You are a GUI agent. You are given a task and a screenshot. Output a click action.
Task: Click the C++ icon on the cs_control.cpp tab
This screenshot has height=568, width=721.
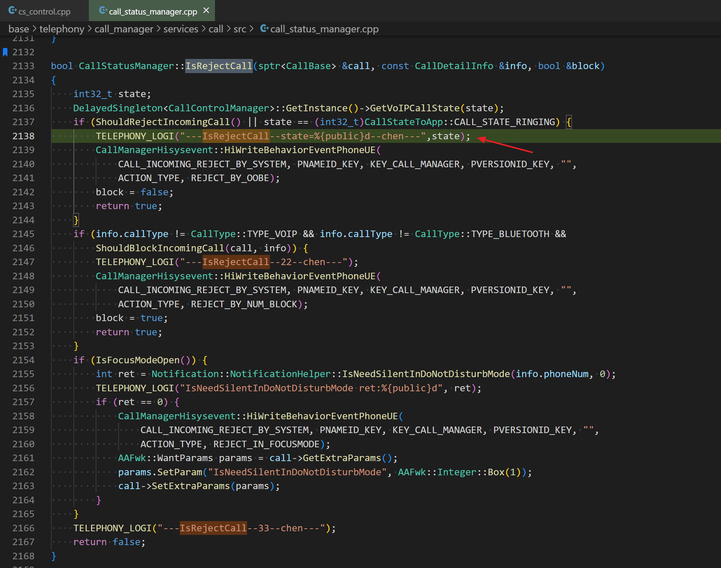click(x=13, y=11)
